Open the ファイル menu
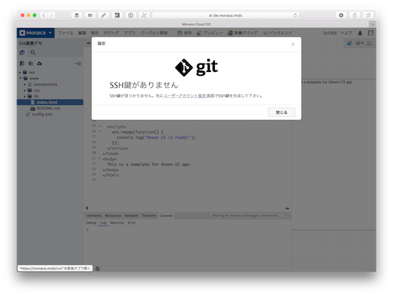This screenshot has height=296, width=393. click(65, 33)
